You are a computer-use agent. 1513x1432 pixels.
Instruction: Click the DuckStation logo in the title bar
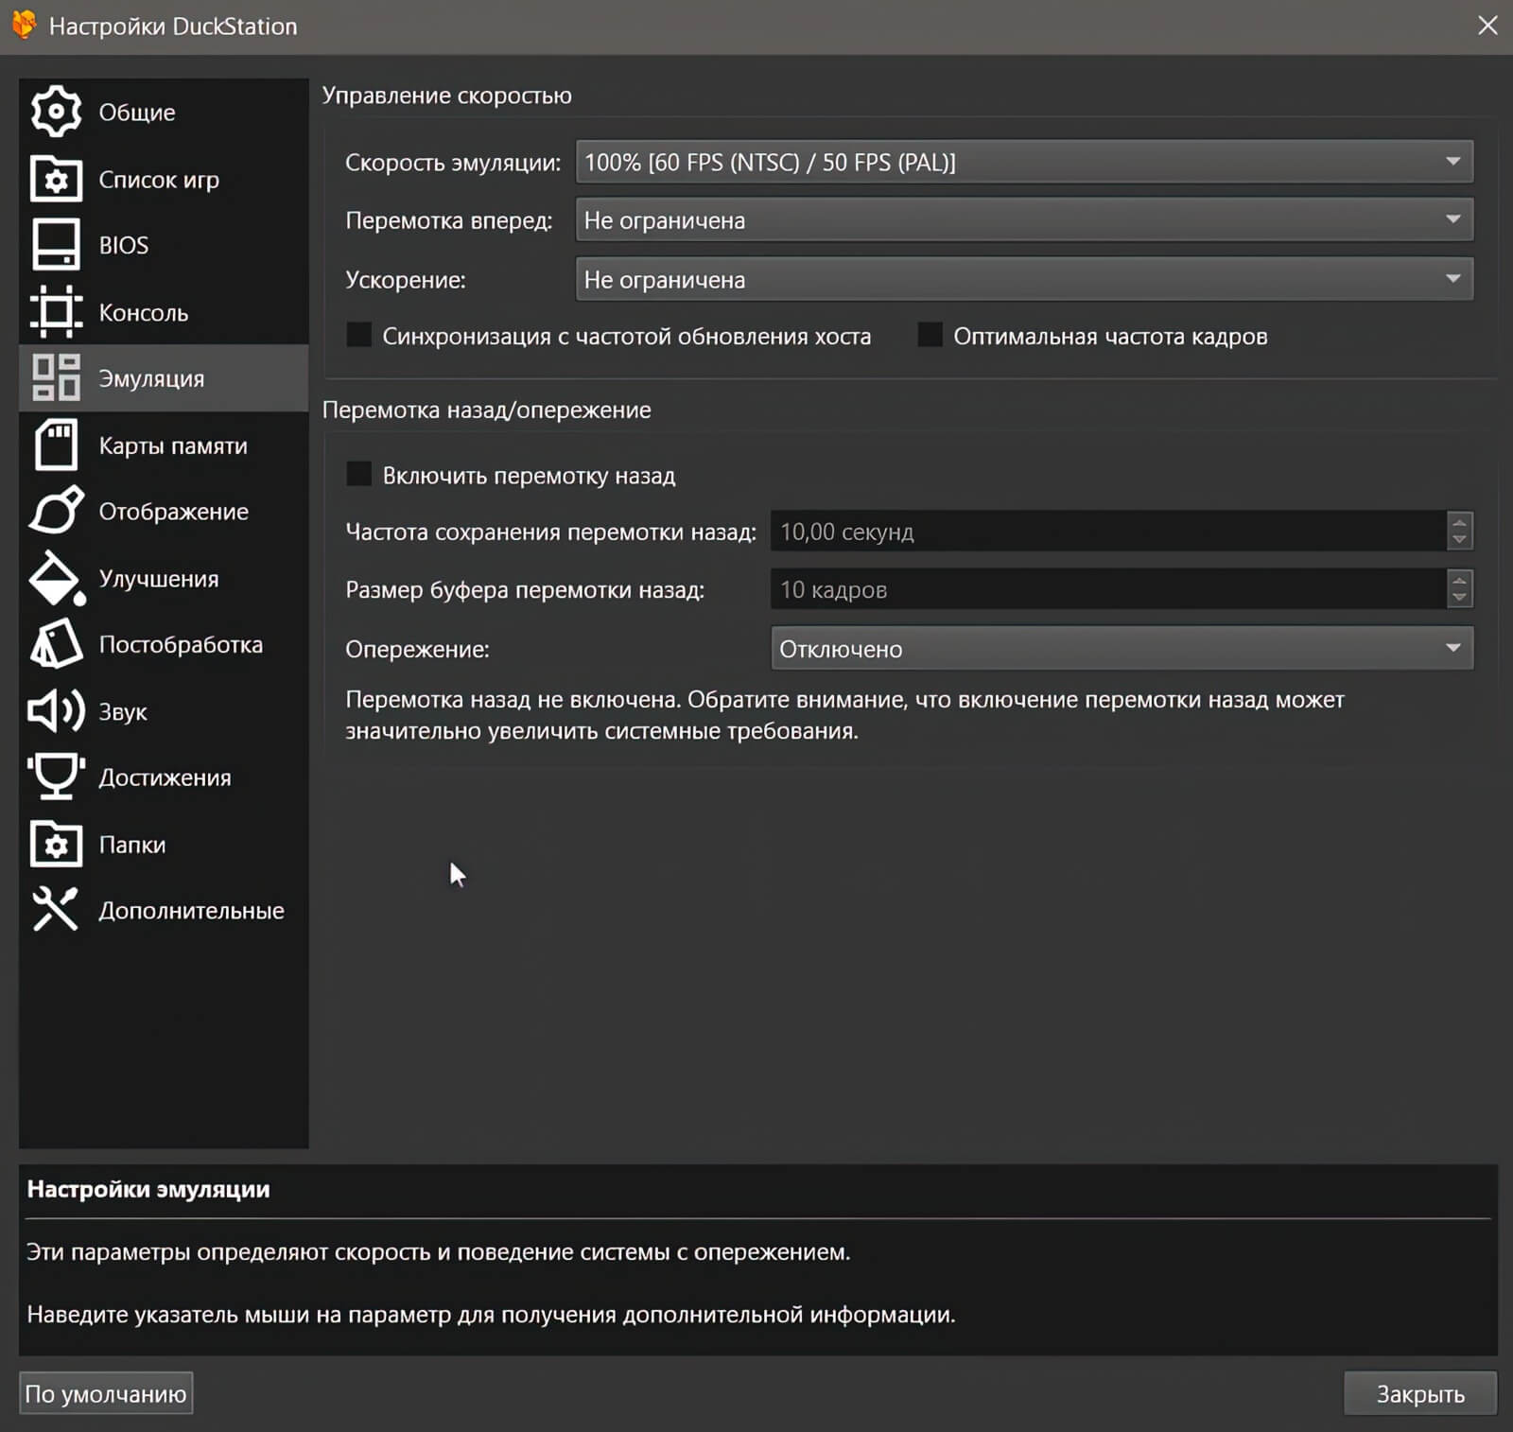[x=24, y=26]
